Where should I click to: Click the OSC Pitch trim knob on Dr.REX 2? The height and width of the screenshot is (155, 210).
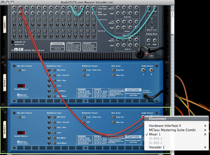click(49, 117)
